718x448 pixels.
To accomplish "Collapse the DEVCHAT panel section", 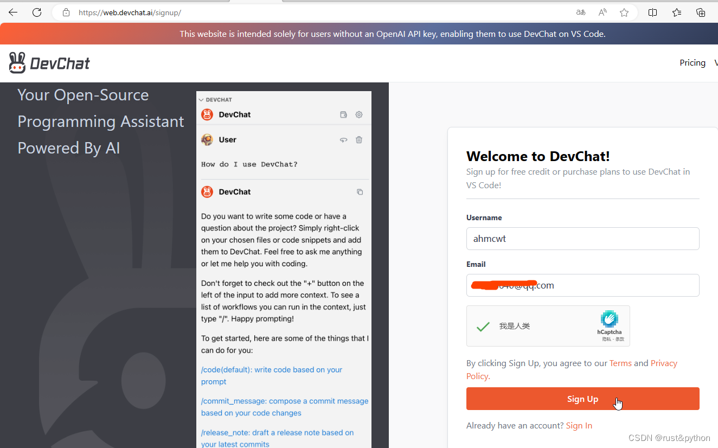I will click(x=201, y=100).
